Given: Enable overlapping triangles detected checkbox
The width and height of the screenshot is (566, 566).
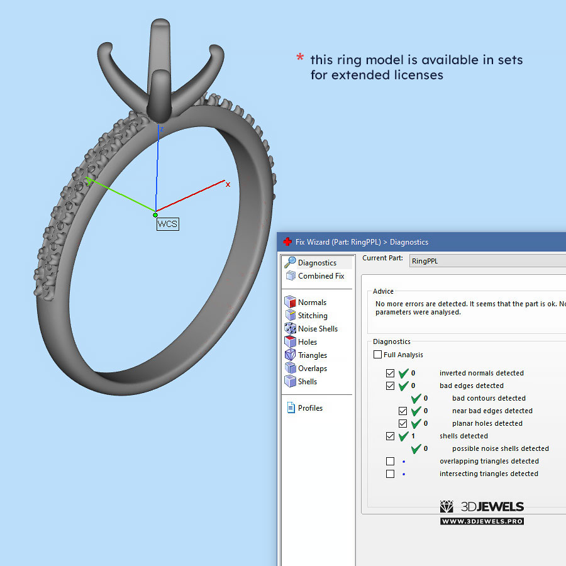Looking at the screenshot, I should tap(391, 462).
